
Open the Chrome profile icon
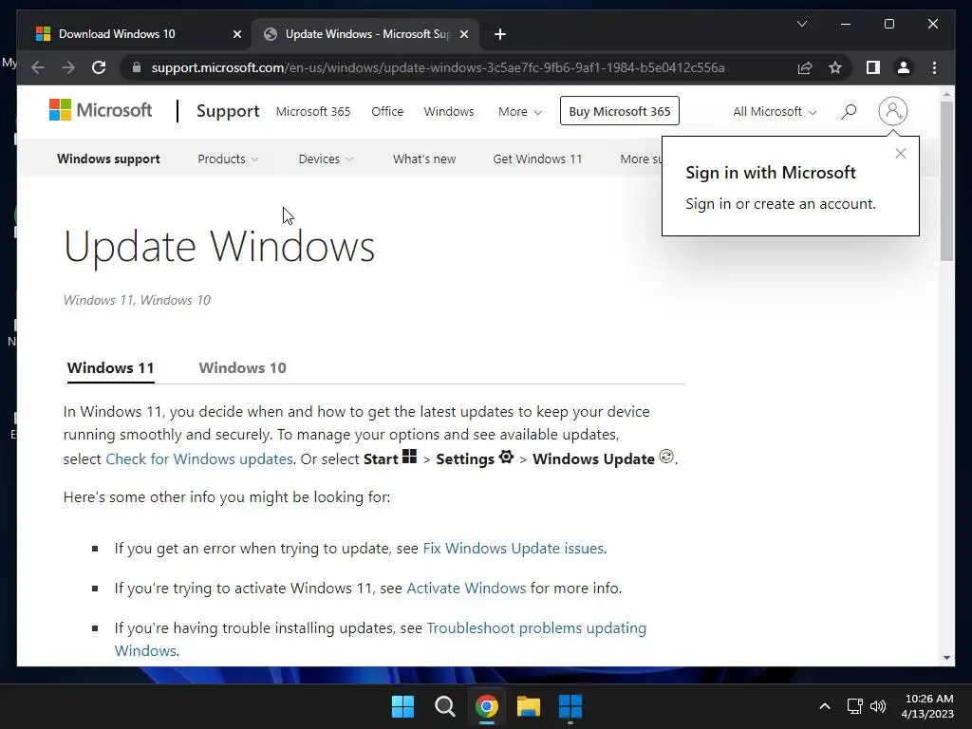(904, 67)
